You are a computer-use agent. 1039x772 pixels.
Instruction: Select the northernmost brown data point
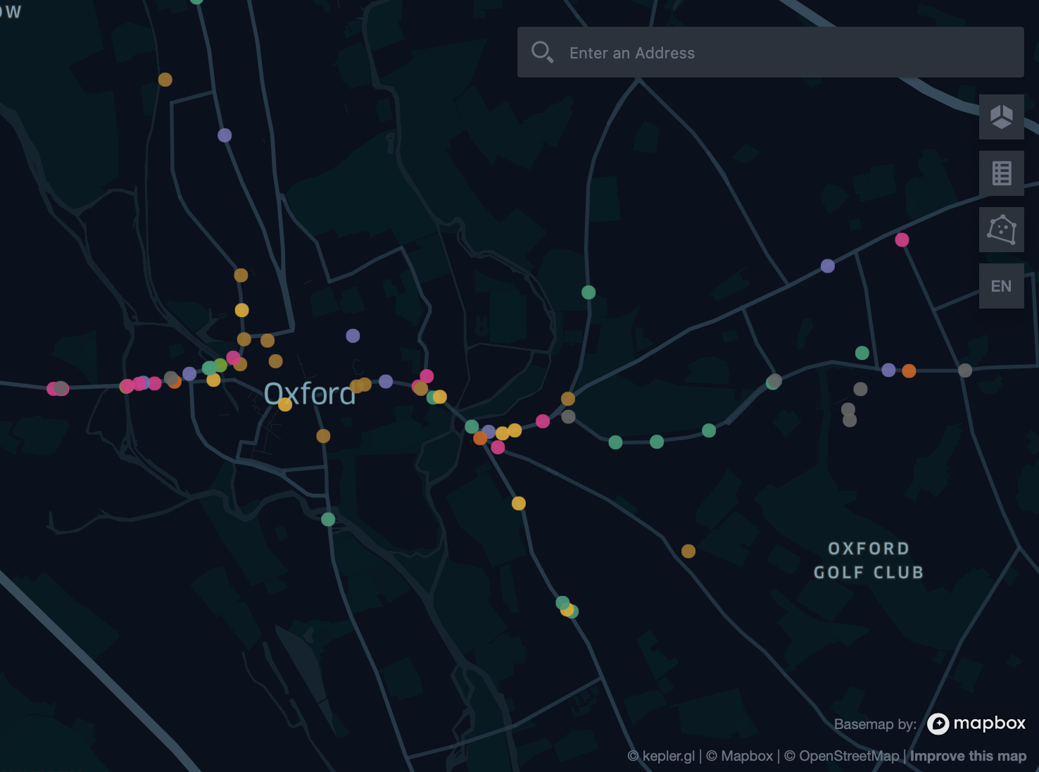pos(165,80)
